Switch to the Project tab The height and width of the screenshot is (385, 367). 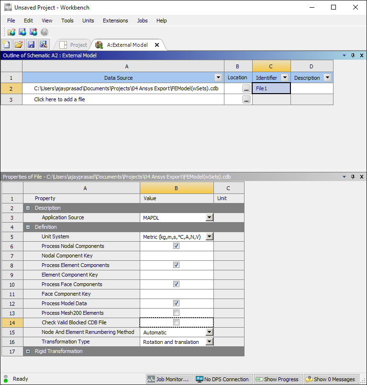[73, 45]
